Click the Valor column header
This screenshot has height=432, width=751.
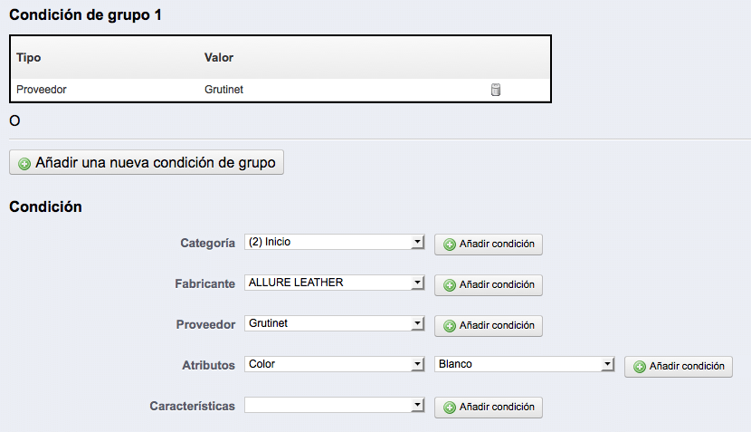(x=219, y=58)
